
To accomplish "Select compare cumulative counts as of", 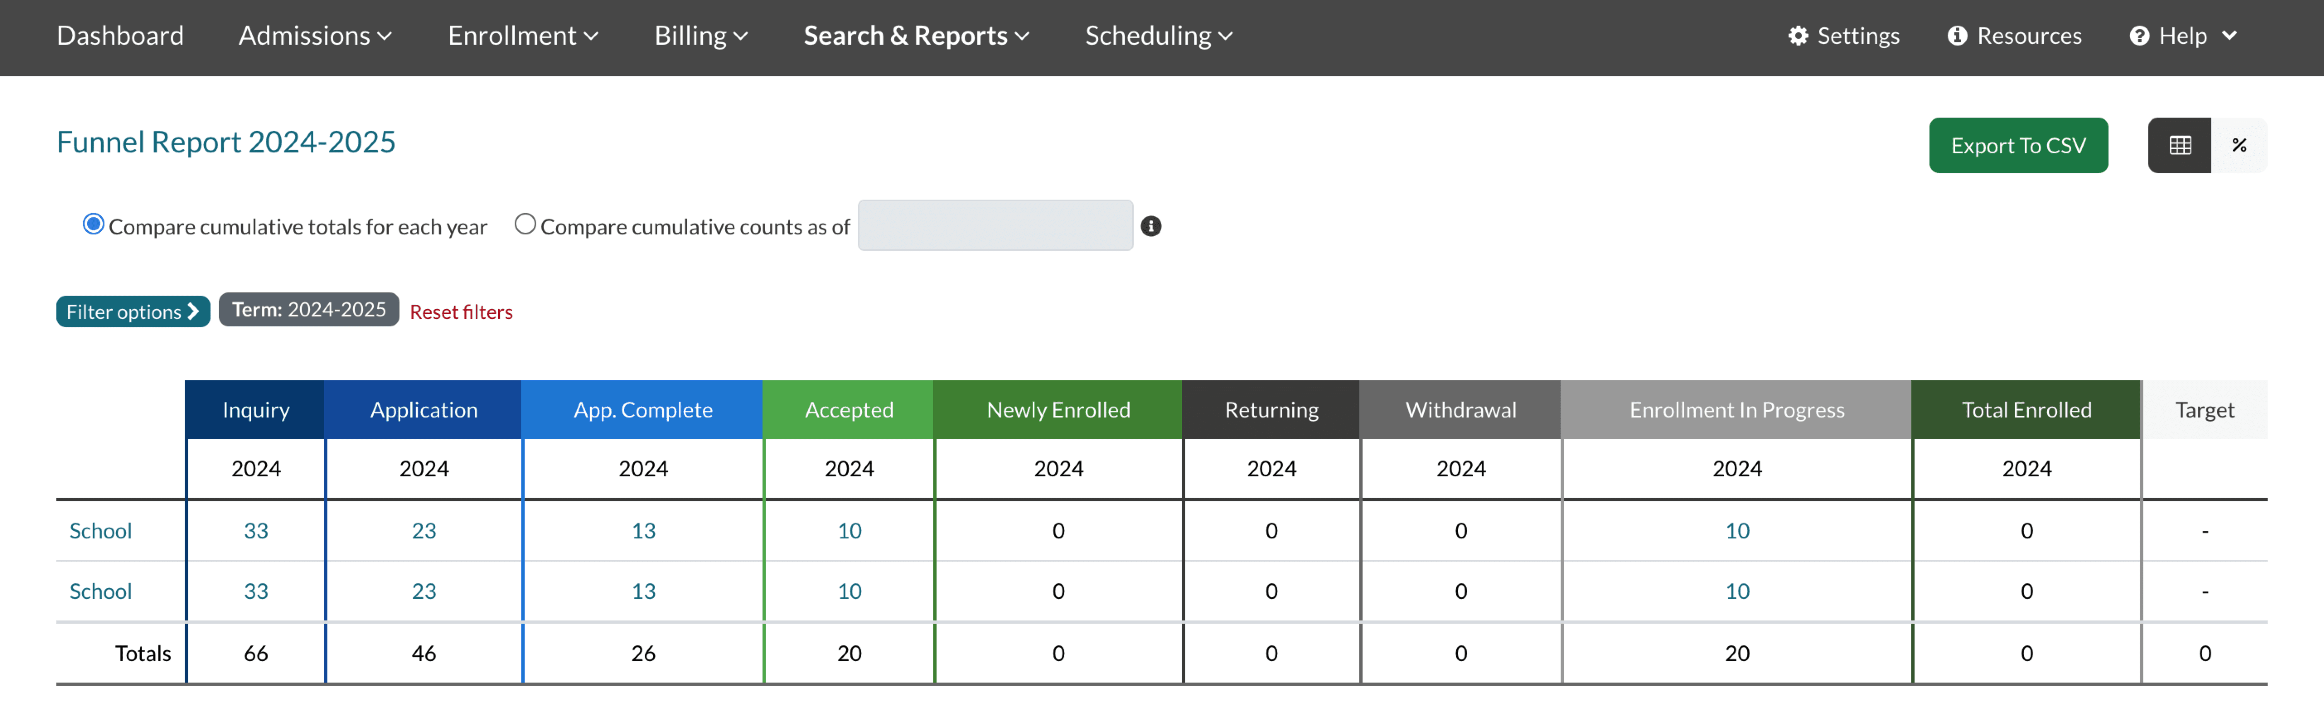I will coord(525,224).
